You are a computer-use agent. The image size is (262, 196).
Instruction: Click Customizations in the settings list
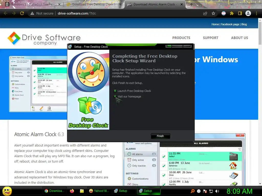tap(140, 179)
